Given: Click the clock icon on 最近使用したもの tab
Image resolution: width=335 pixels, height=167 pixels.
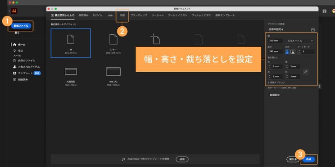Looking at the screenshot, I should pos(52,15).
